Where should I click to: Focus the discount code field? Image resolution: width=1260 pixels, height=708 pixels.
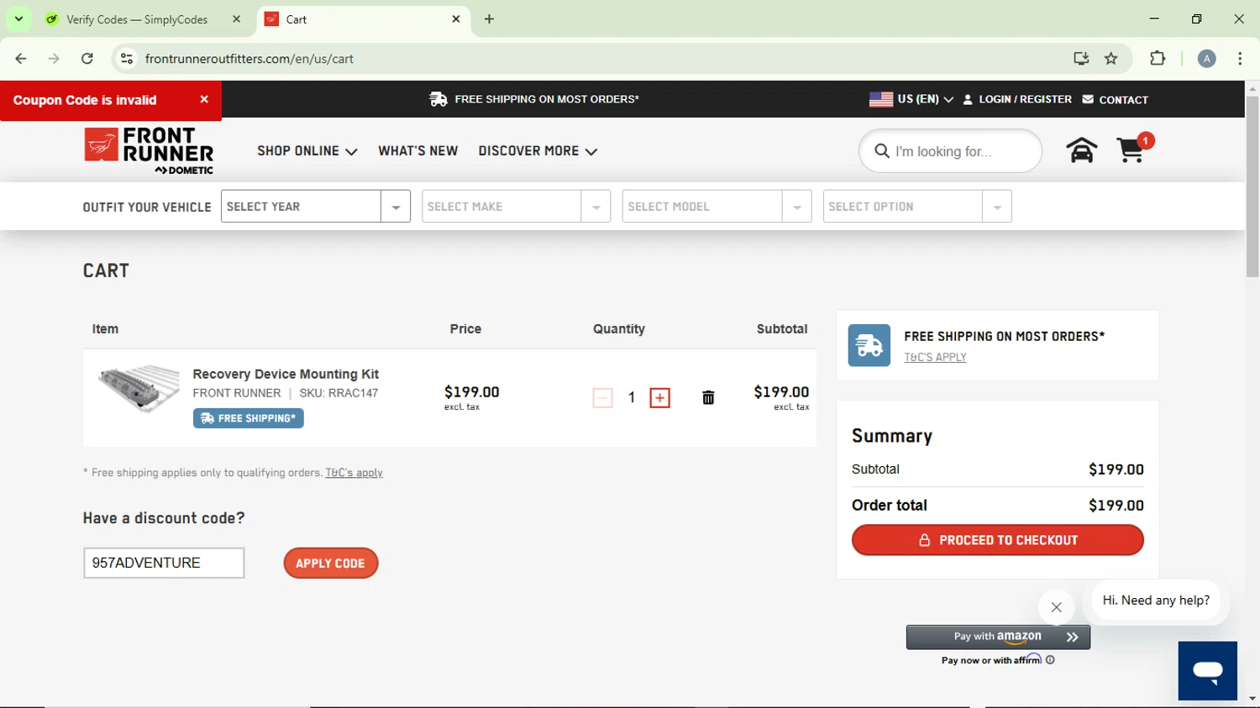tap(164, 563)
